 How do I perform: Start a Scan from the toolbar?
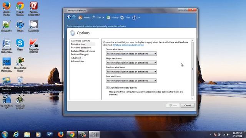point(97,18)
